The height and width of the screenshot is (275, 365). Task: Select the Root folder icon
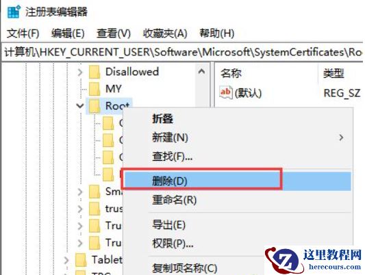point(95,106)
